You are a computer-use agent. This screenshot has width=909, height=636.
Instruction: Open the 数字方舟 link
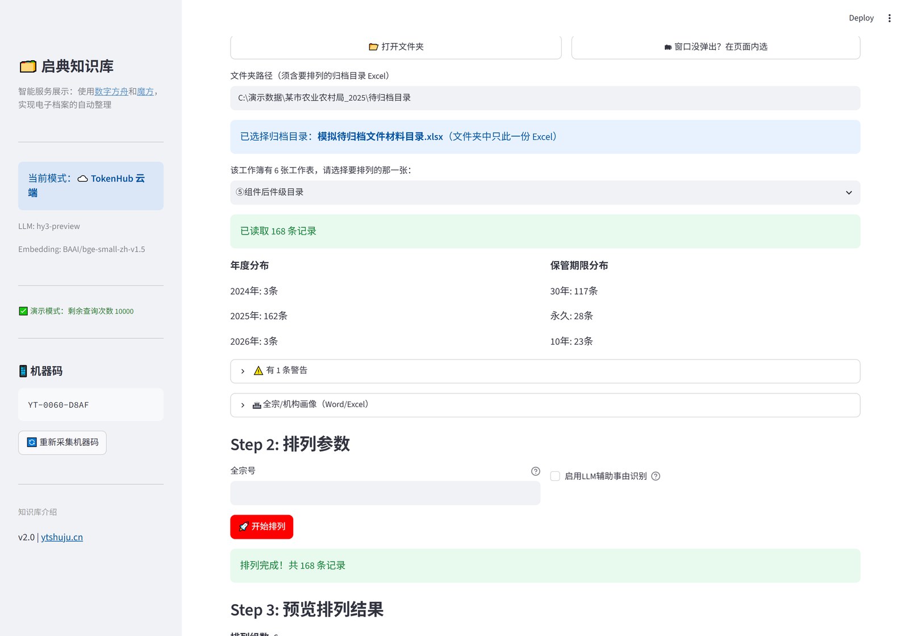[x=111, y=91]
